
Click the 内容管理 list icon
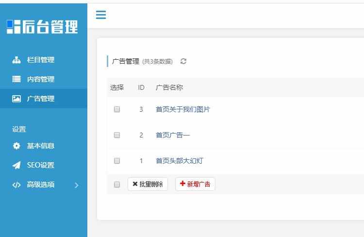click(x=17, y=79)
